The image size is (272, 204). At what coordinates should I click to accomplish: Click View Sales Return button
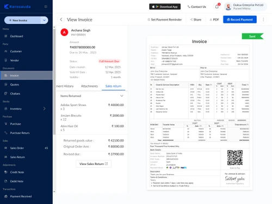[94, 164]
